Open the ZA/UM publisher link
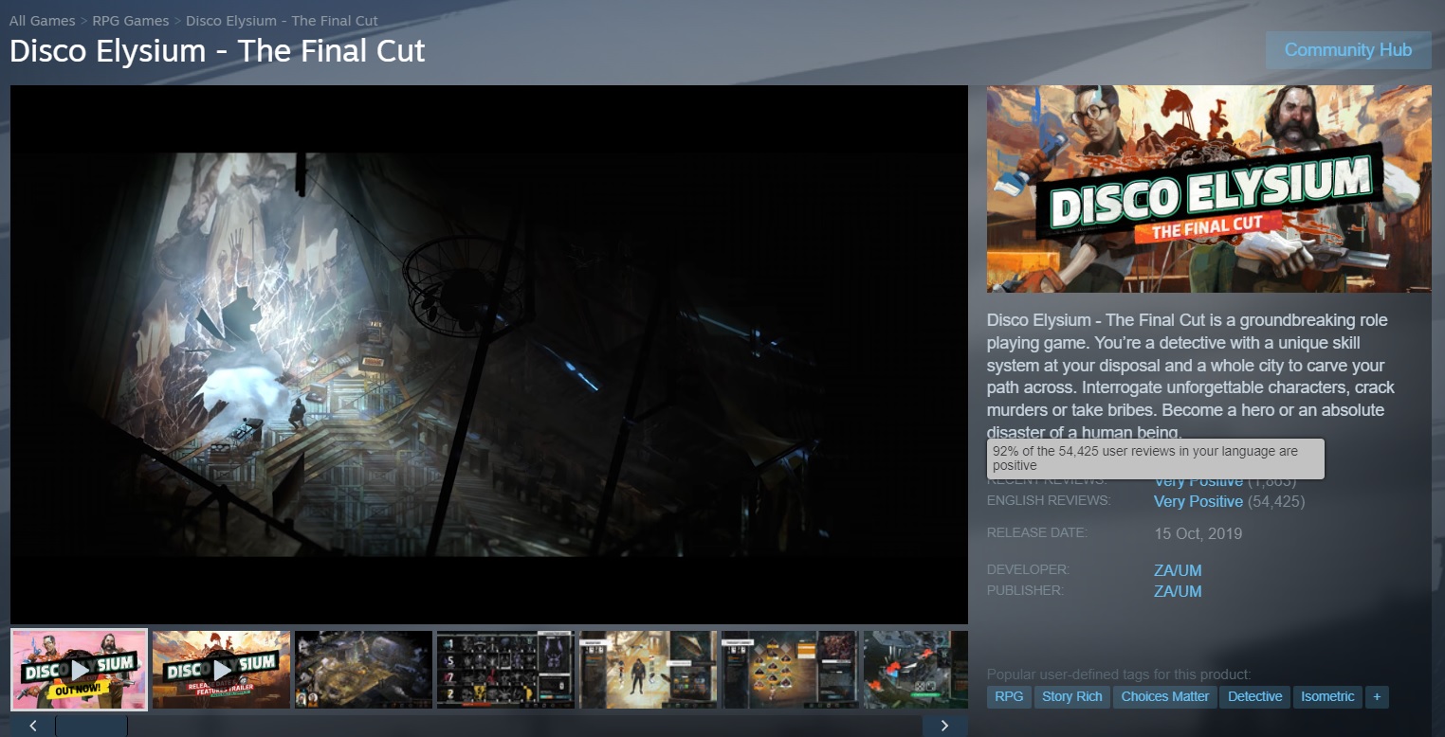Viewport: 1445px width, 737px height. 1178,591
